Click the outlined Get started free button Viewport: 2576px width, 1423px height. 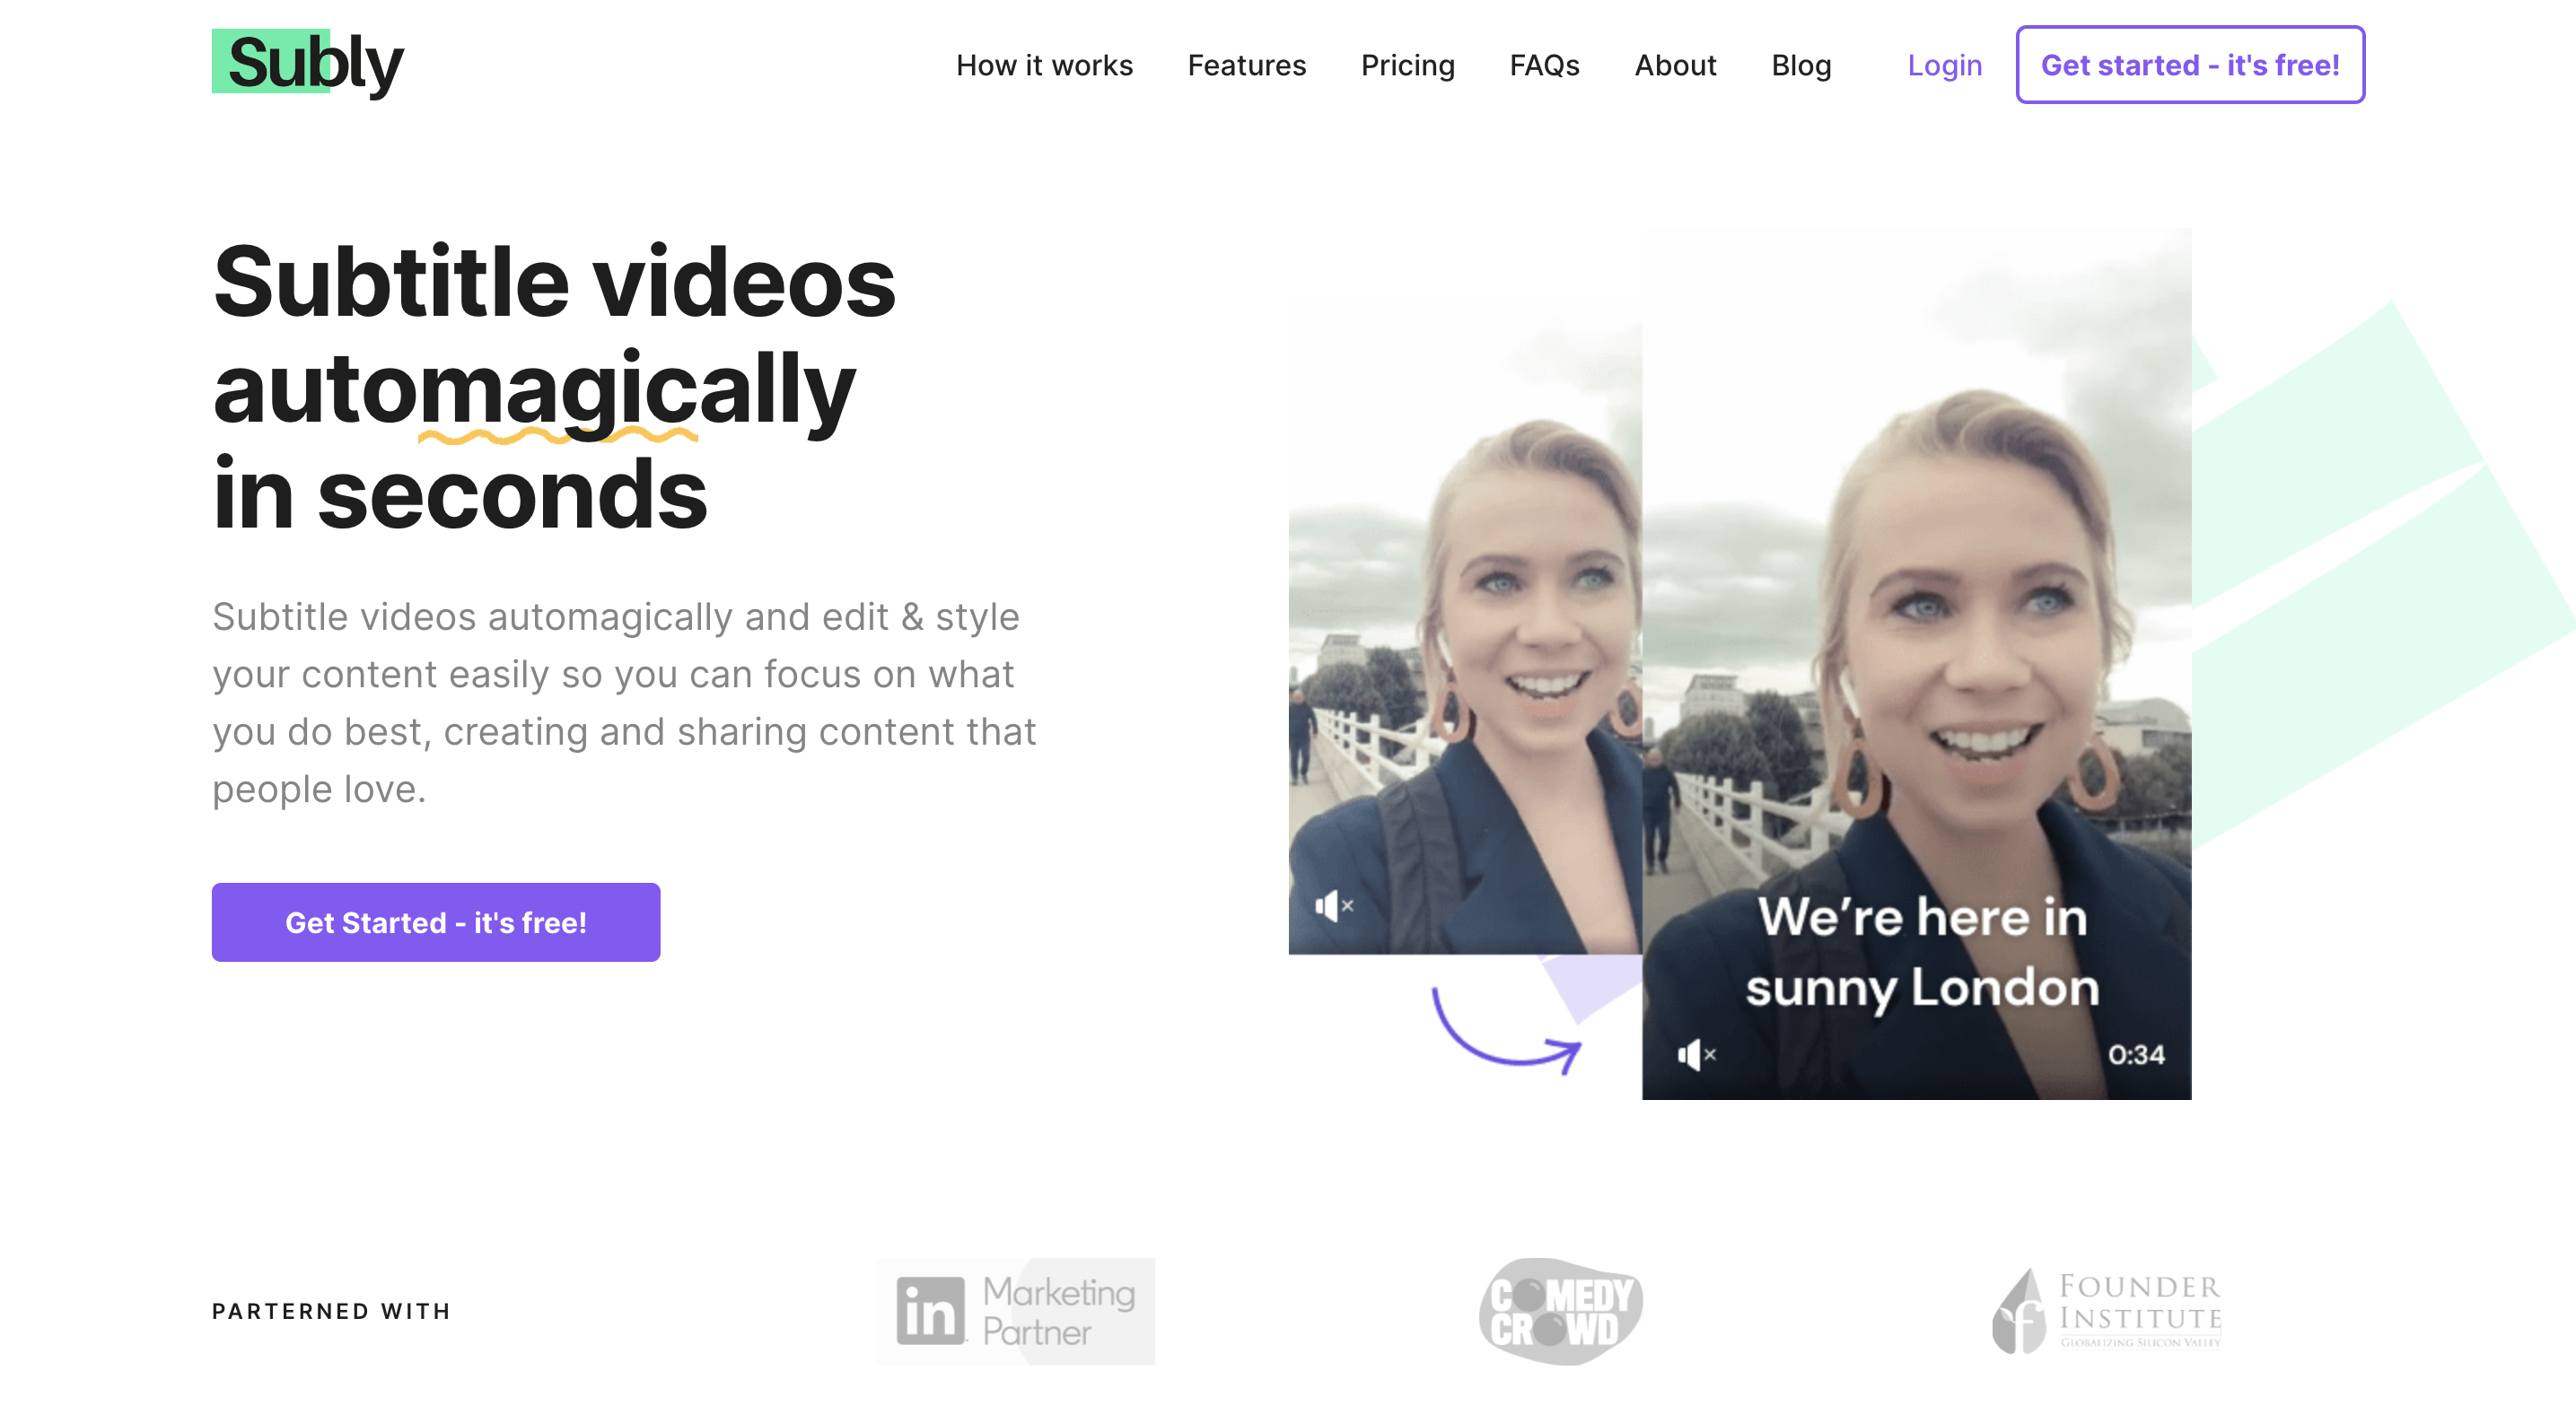coord(2189,65)
